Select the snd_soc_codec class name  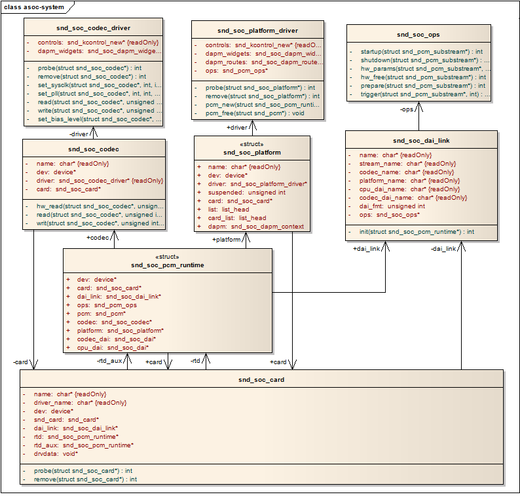click(93, 149)
